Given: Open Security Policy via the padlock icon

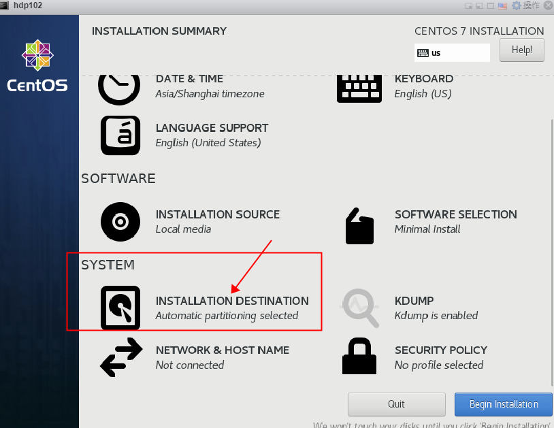Looking at the screenshot, I should tap(359, 356).
